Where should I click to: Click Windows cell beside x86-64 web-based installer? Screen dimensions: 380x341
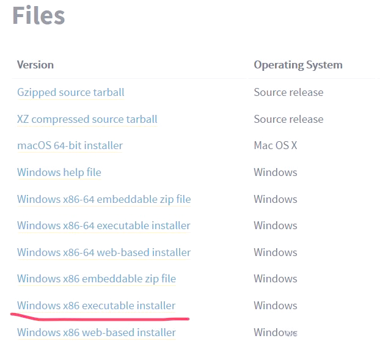pyautogui.click(x=276, y=252)
